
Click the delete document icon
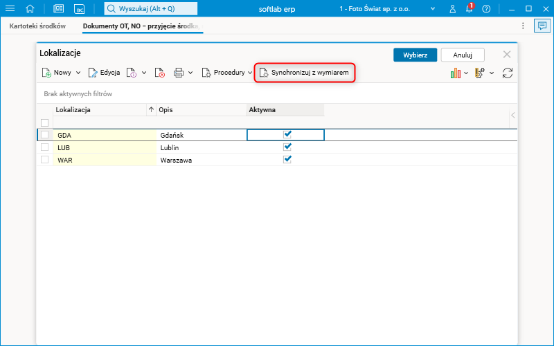[x=160, y=73]
